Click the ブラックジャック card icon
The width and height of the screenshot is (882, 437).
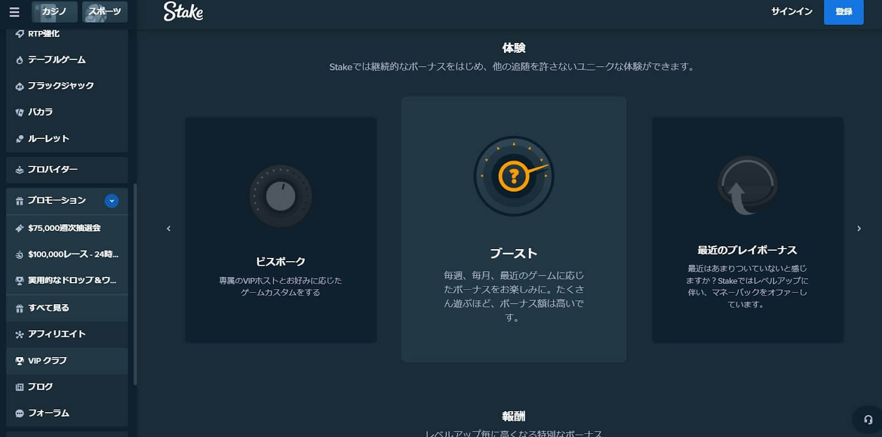(19, 87)
